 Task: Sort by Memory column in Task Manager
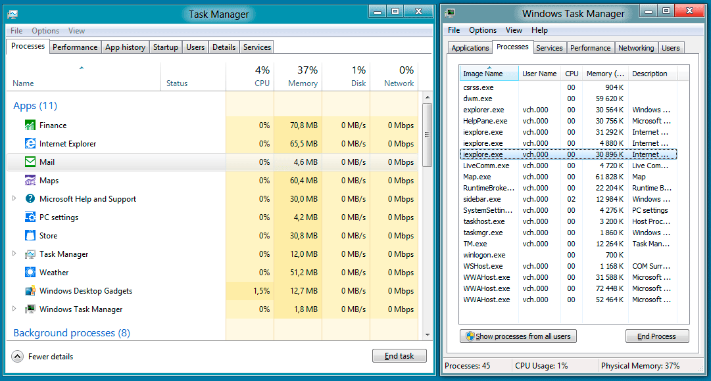pos(299,76)
